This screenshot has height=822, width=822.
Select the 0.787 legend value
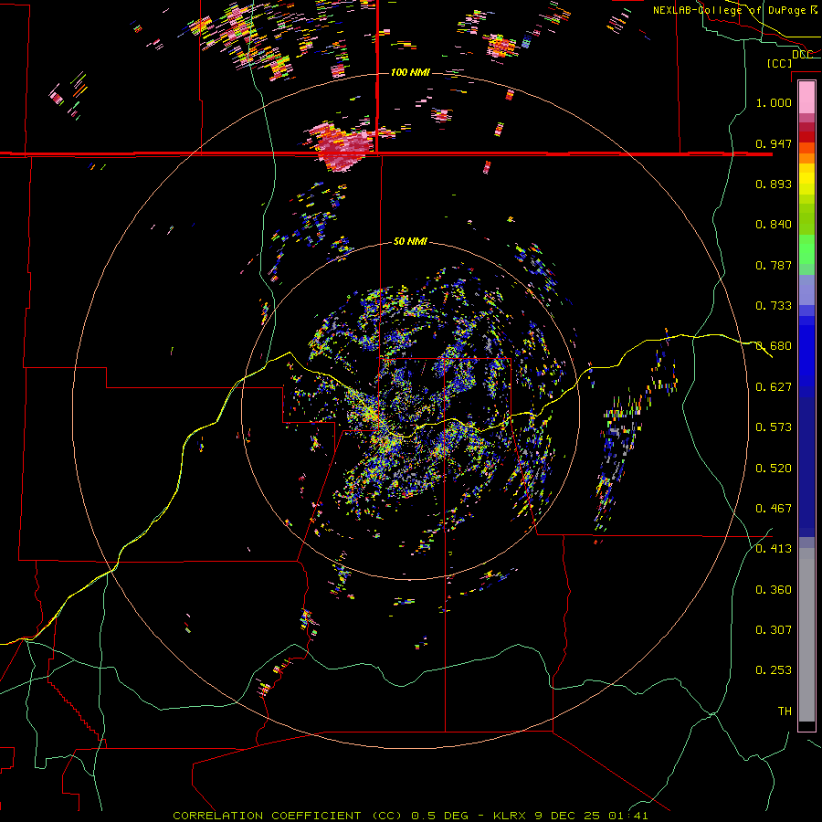pos(774,265)
